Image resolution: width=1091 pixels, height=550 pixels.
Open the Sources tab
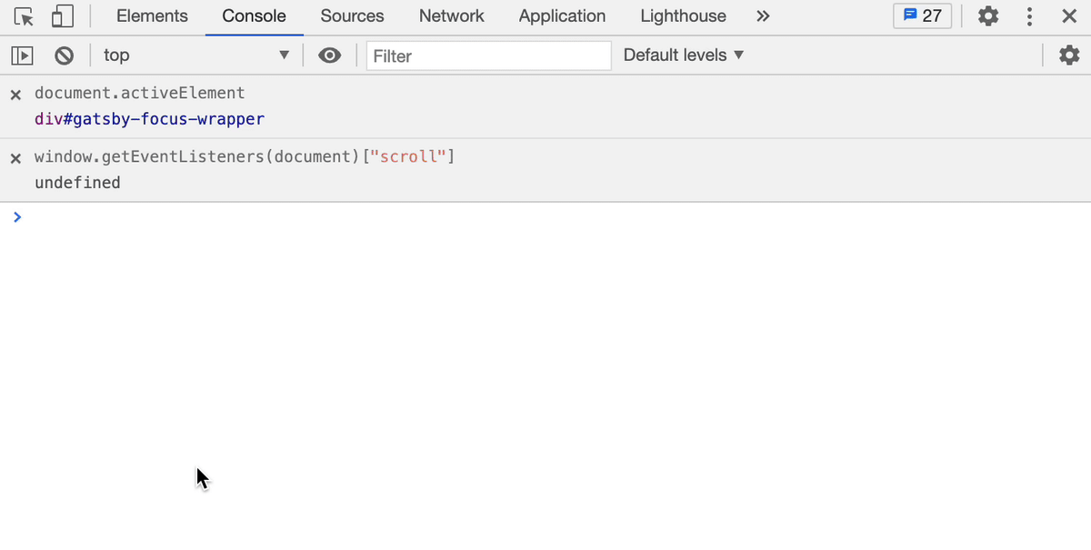coord(352,16)
